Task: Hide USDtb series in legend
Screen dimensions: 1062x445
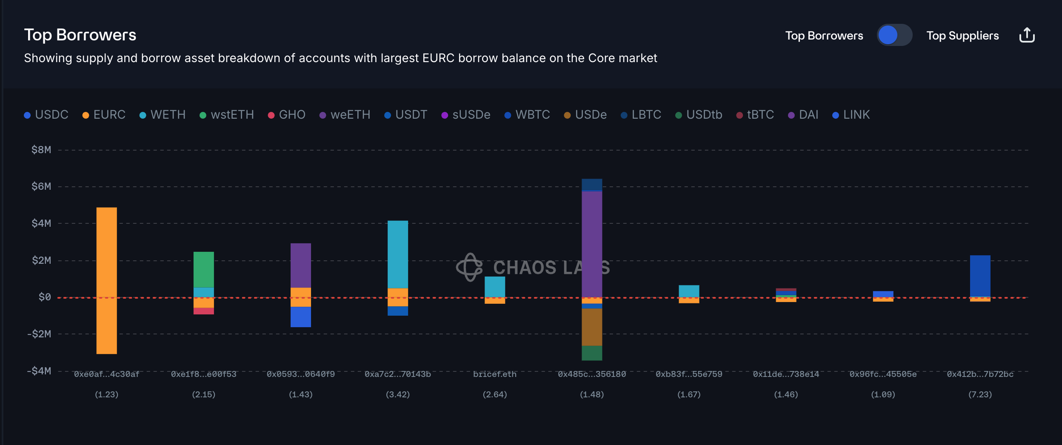Action: click(x=699, y=115)
